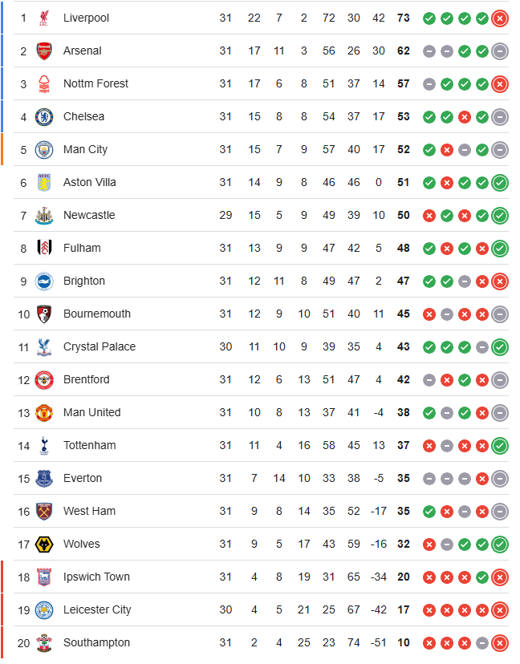The image size is (520, 664).
Task: Click the Chelsea club badge
Action: point(44,117)
